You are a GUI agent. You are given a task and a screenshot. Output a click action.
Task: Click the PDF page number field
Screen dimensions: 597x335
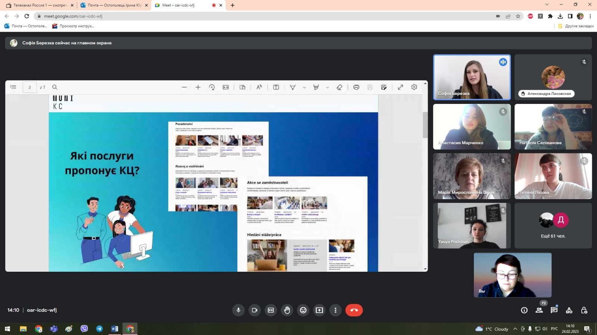[x=29, y=87]
